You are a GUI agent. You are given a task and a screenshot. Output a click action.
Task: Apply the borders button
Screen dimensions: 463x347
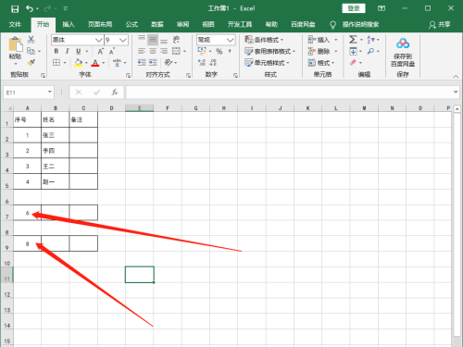point(56,63)
